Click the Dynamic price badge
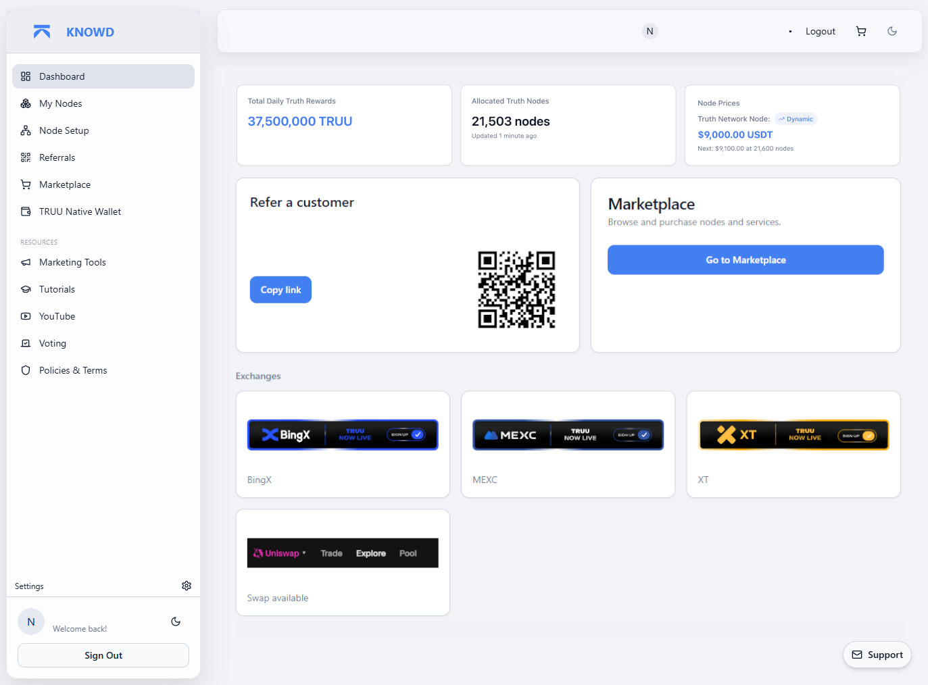Image resolution: width=928 pixels, height=685 pixels. tap(796, 119)
